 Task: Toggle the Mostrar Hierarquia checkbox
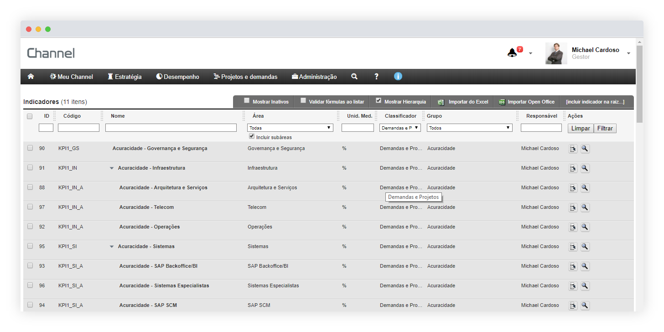(x=379, y=101)
